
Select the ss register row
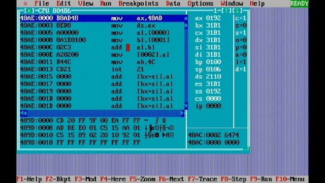point(208,91)
